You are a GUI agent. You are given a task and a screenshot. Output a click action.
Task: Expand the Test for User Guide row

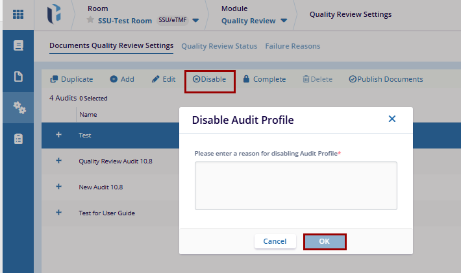click(x=58, y=213)
